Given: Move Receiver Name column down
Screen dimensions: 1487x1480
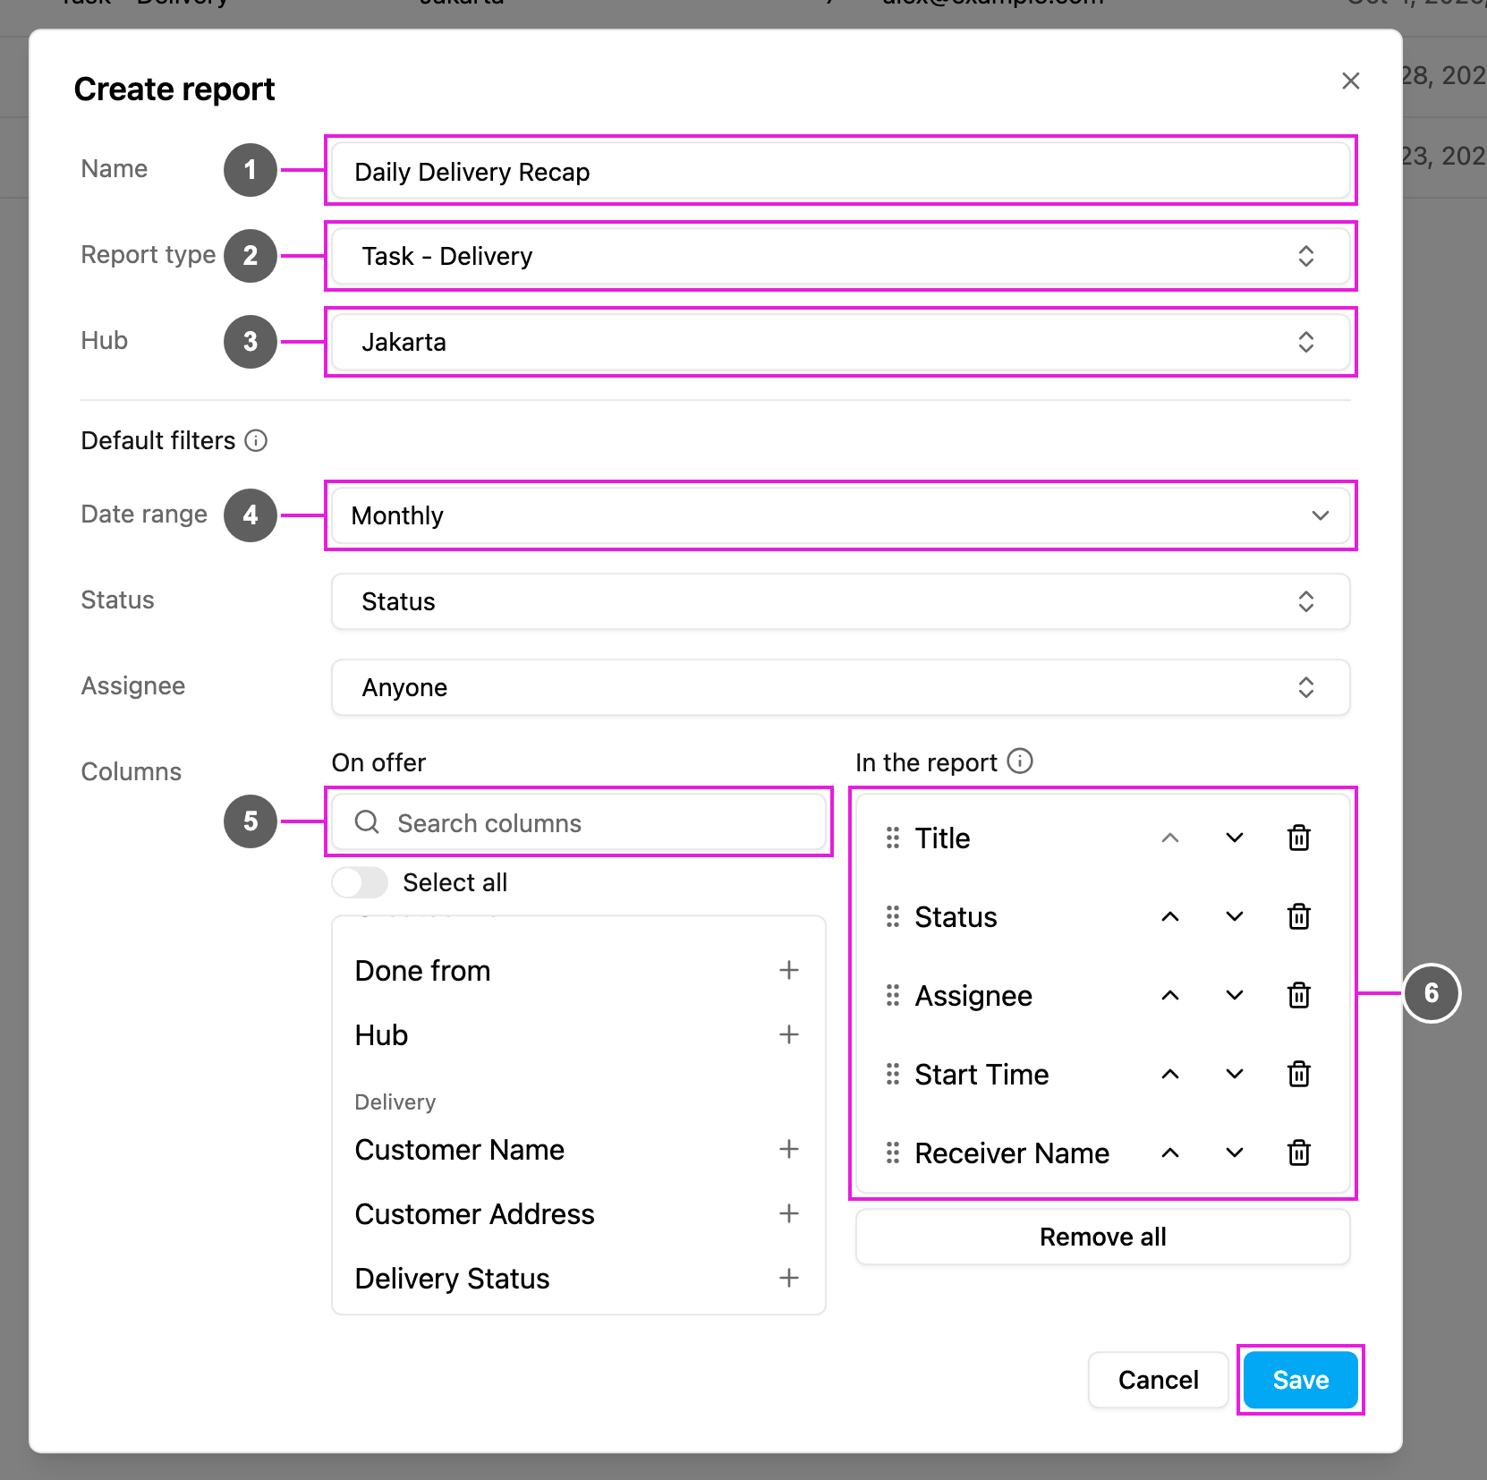Looking at the screenshot, I should tap(1235, 1153).
